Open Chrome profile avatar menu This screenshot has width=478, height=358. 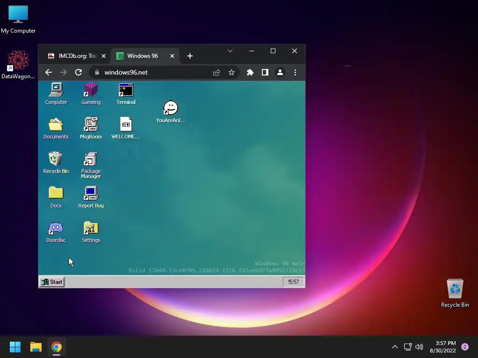click(x=280, y=72)
